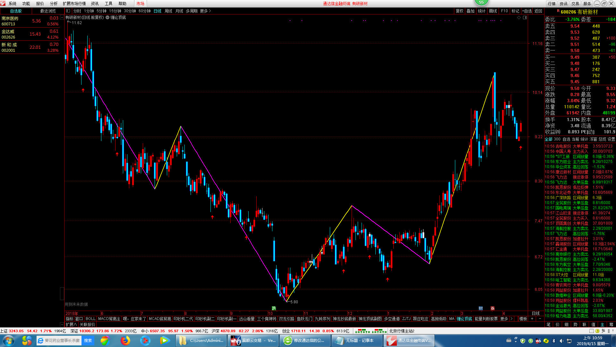Viewport: 616px width, 347px height.
Task: Switch chart to 周线 period
Action: [168, 11]
